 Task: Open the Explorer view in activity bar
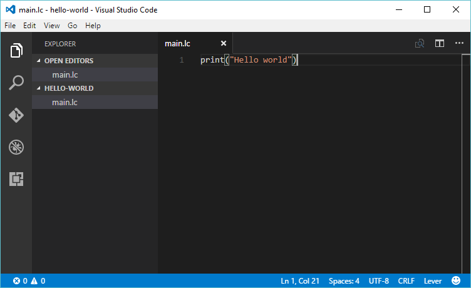(16, 51)
